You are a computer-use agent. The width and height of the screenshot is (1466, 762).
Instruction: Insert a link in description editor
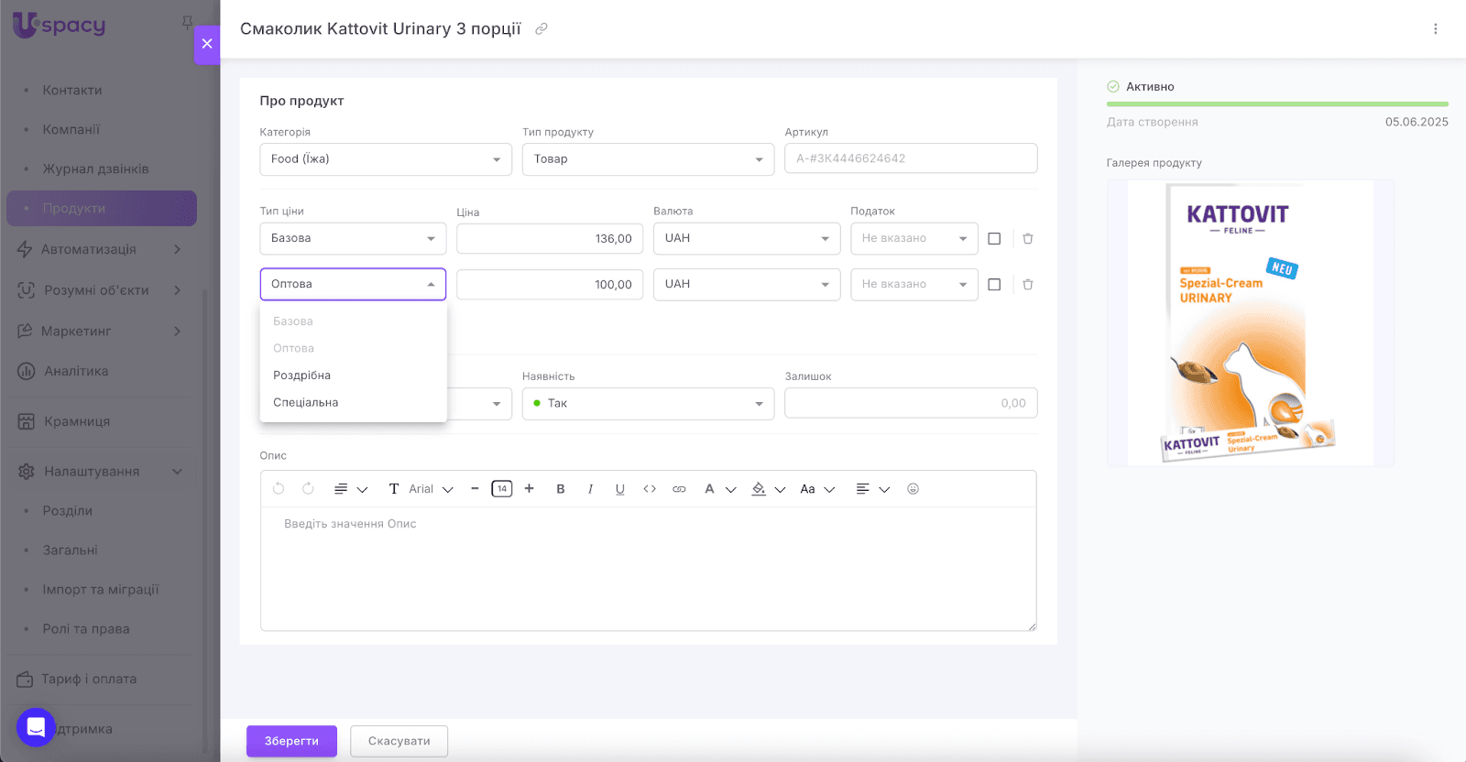[679, 489]
